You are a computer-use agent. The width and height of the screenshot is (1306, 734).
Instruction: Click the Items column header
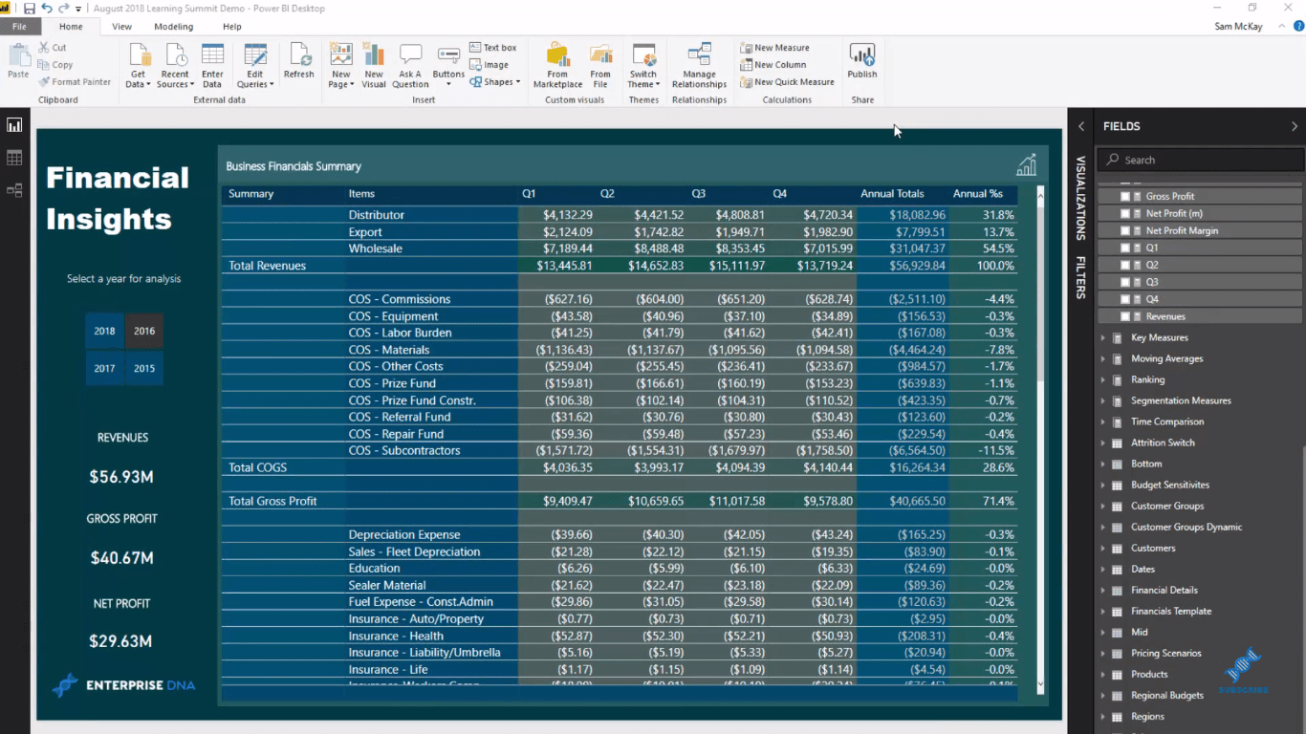361,194
